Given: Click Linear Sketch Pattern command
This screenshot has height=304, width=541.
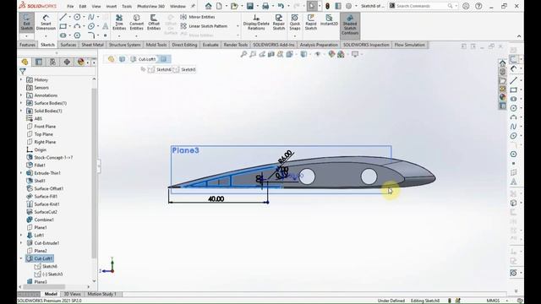Looking at the screenshot, I should click(204, 26).
